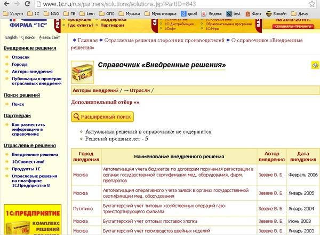Switch site language to English

[x=11, y=37]
